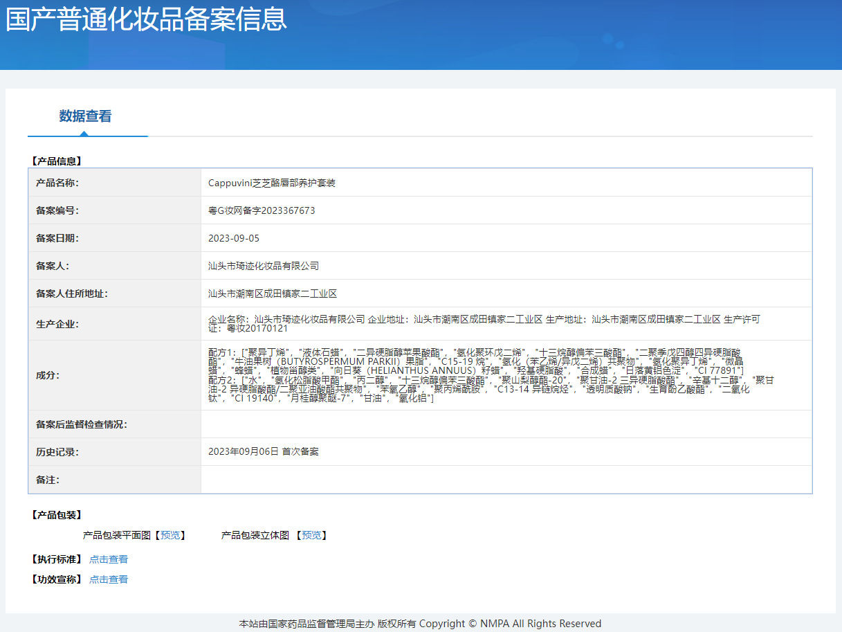Image resolution: width=842 pixels, height=632 pixels.
Task: Click the NMPA copyright footer text
Action: click(x=420, y=624)
